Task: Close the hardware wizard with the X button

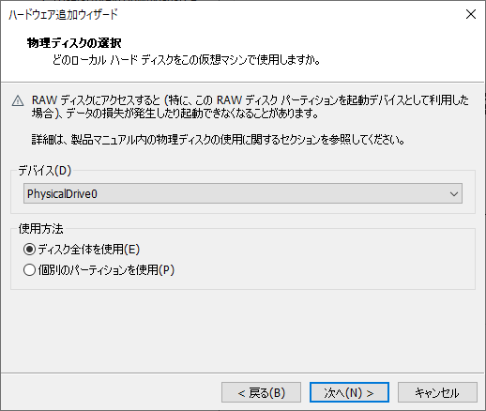Action: (x=471, y=14)
